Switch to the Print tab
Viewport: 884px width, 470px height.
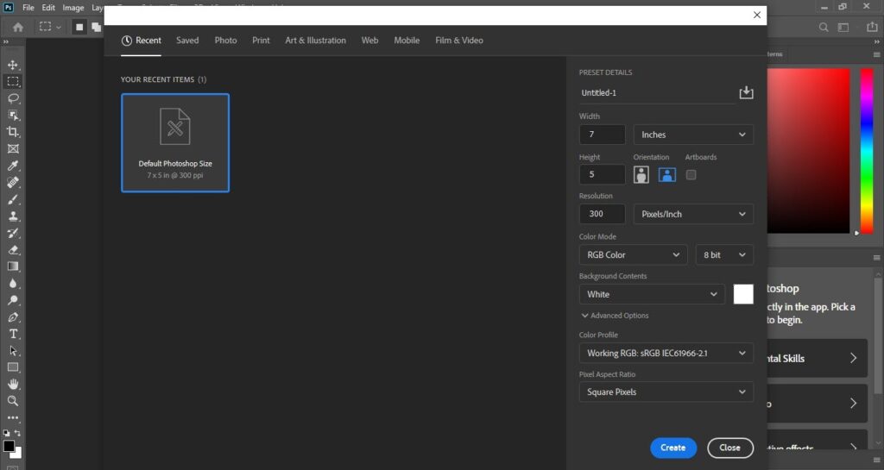261,41
